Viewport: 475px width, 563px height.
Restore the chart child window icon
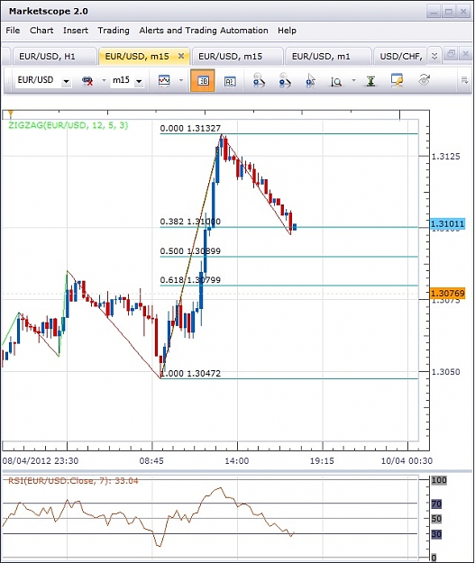(x=451, y=54)
